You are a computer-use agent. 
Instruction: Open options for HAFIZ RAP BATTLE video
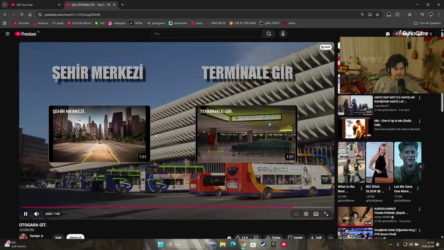[x=419, y=98]
